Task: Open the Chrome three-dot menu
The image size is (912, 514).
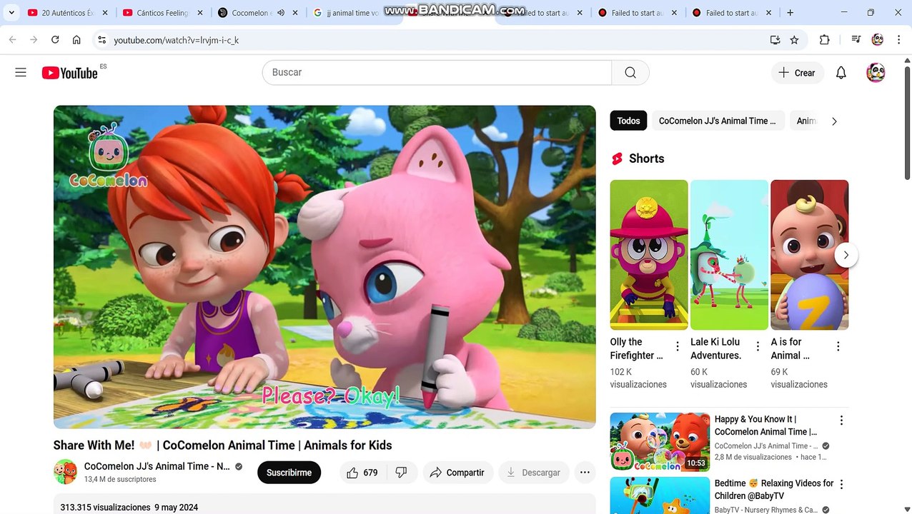Action: (x=898, y=40)
